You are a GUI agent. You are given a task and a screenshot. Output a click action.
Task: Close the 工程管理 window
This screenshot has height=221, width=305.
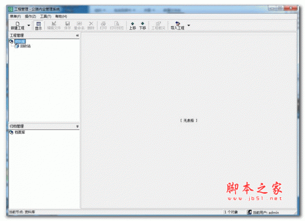291,8
